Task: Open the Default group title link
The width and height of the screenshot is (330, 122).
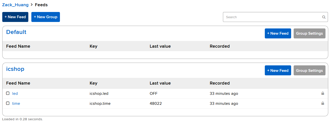Action: pos(16,32)
